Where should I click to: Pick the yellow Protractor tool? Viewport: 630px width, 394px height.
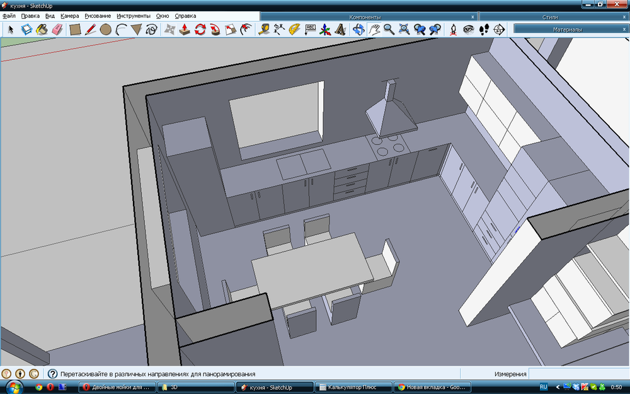click(x=294, y=30)
